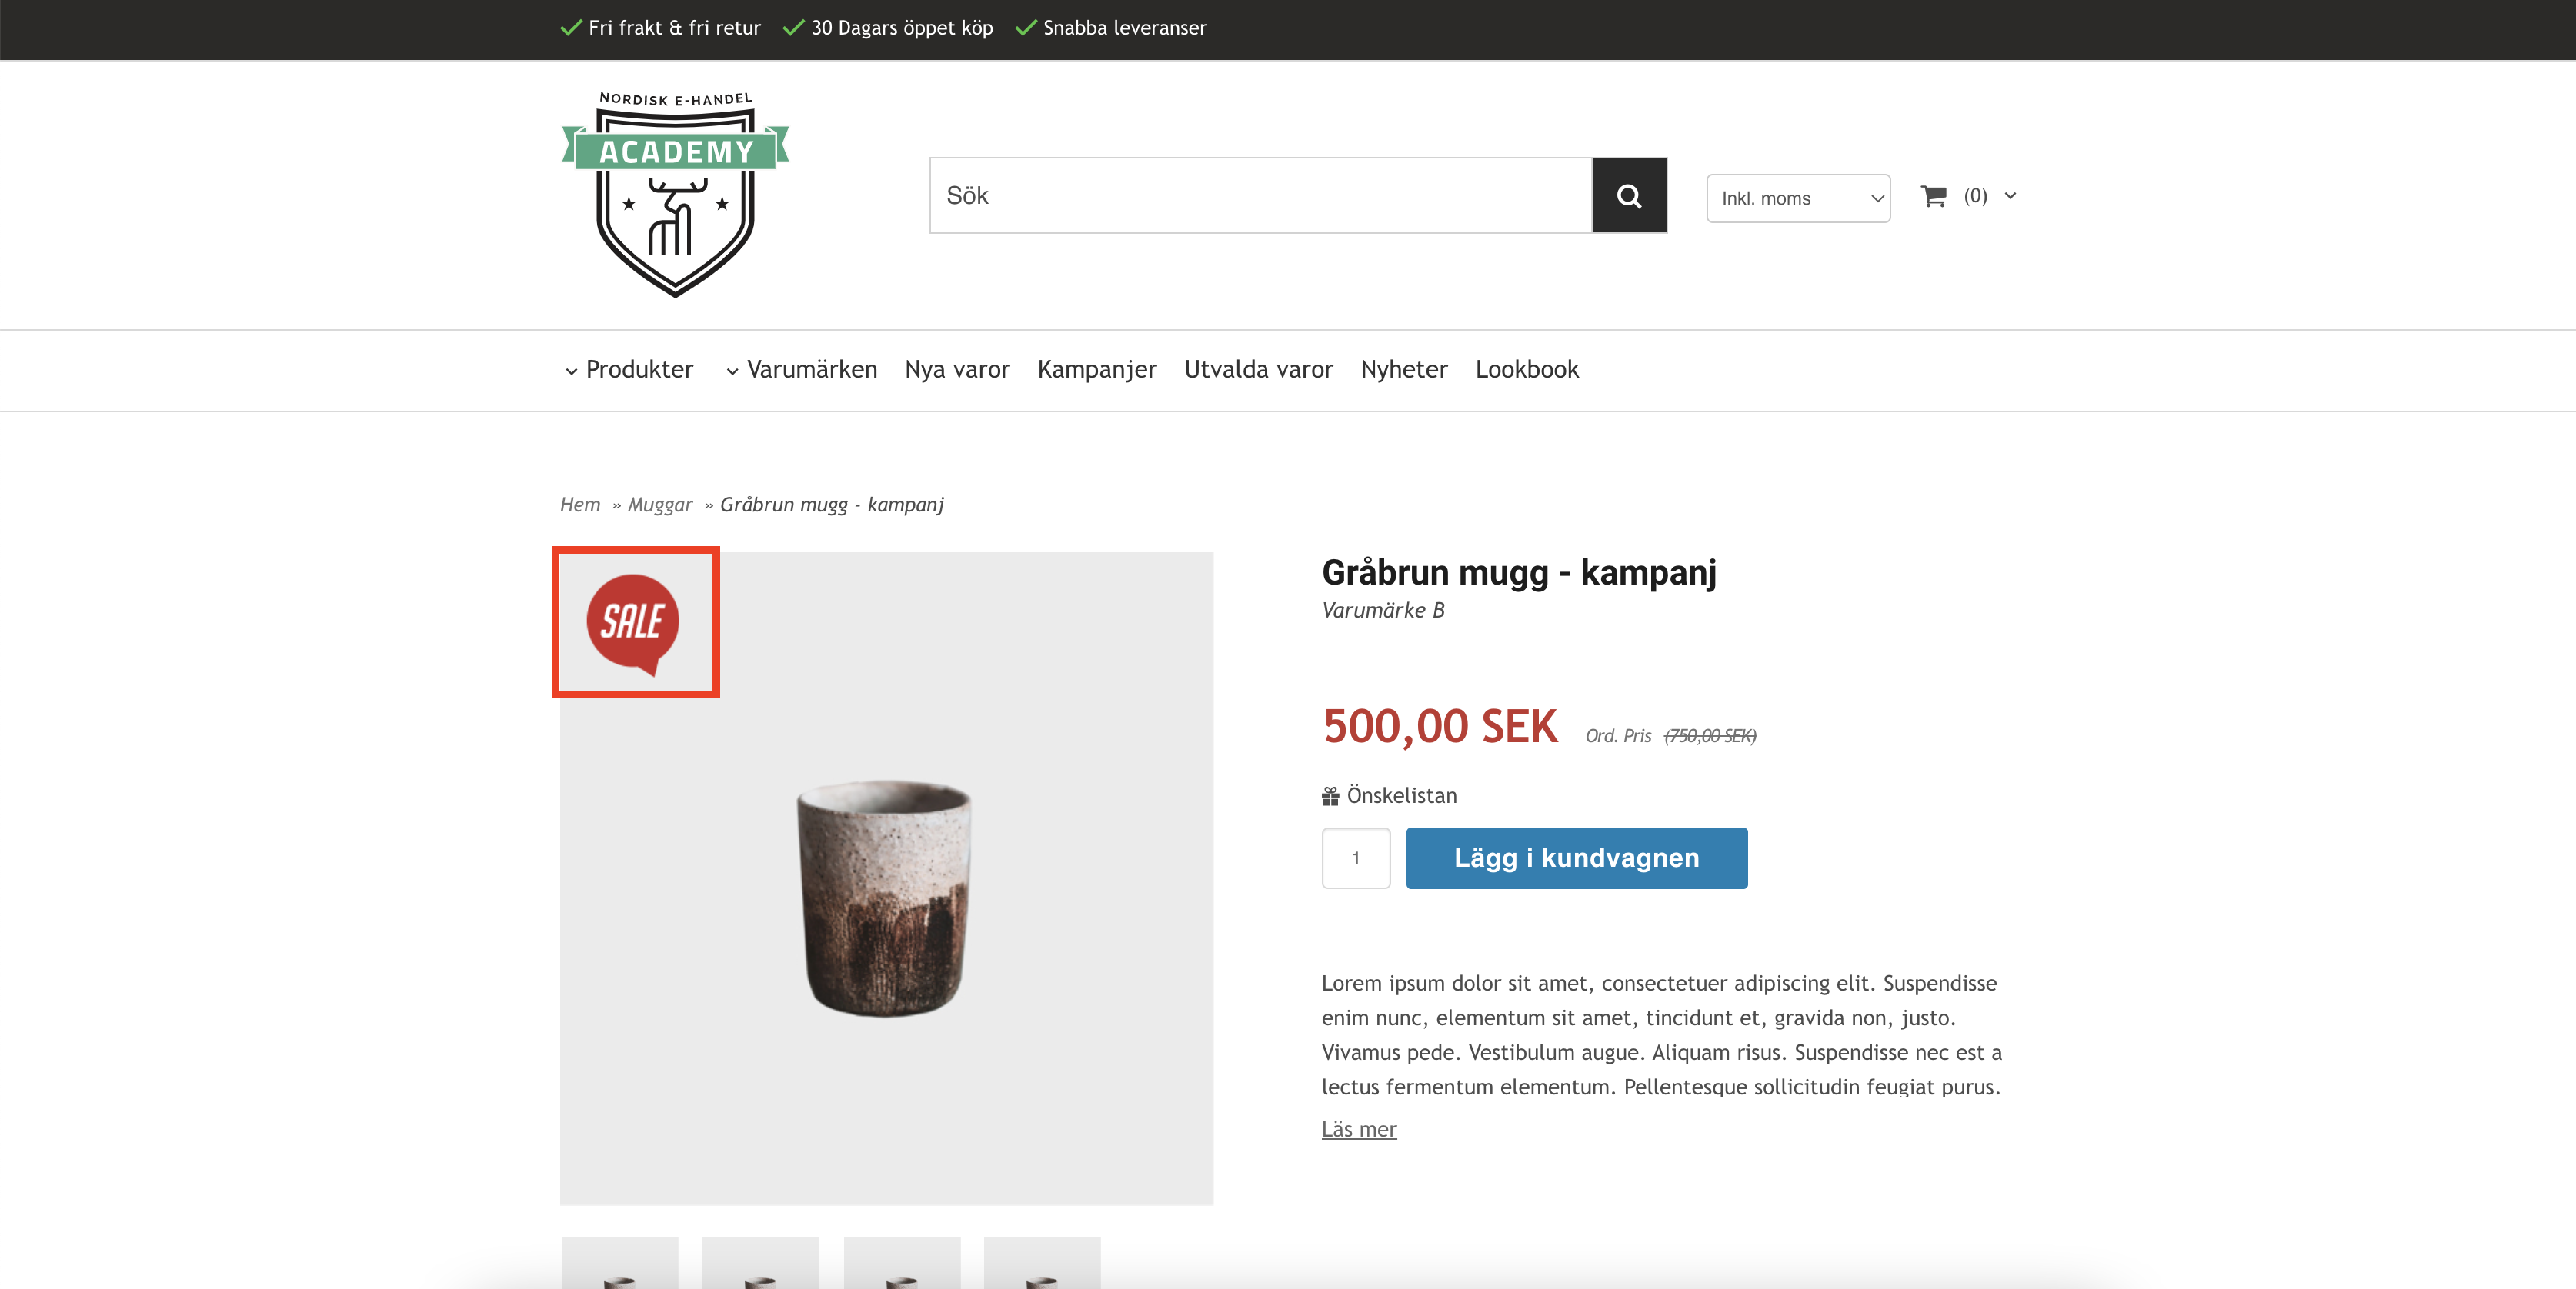
Task: Click the Läs mer link
Action: [x=1358, y=1129]
